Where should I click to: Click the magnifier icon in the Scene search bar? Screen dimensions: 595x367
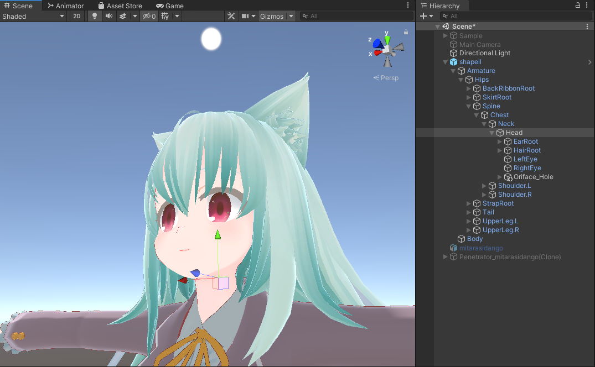pos(304,16)
